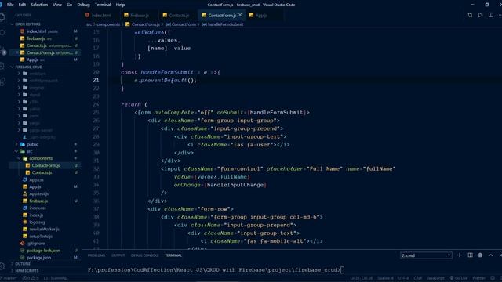Open firebase.js in the src folder
Viewport: 502px width, 282px height.
[45, 201]
